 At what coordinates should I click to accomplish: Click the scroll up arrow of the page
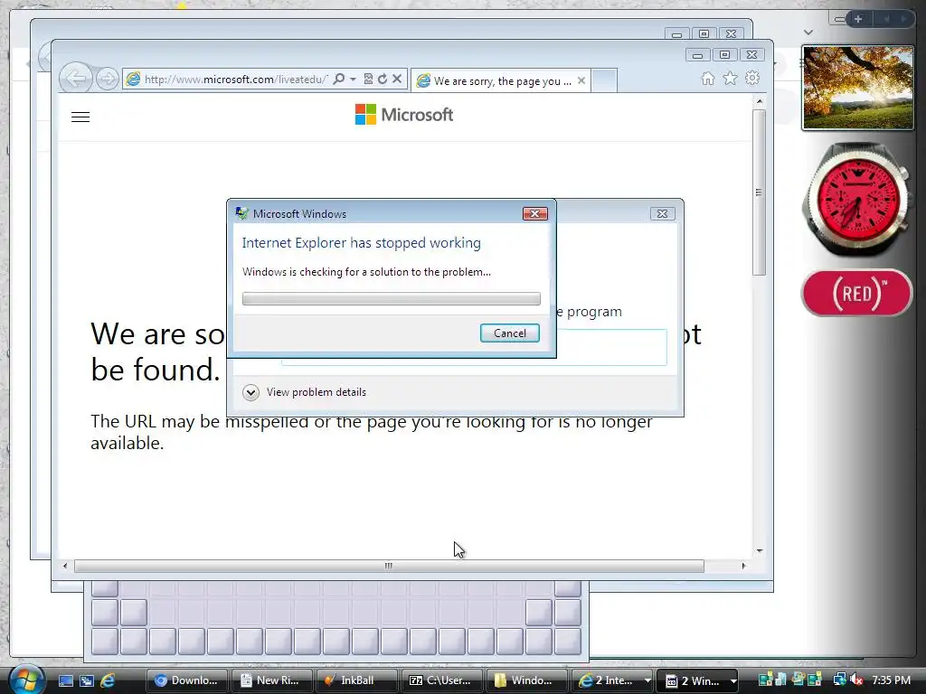pos(760,101)
